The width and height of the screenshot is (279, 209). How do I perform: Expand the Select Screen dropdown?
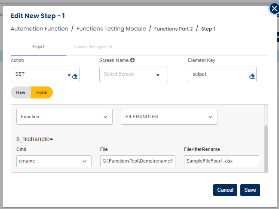(158, 75)
